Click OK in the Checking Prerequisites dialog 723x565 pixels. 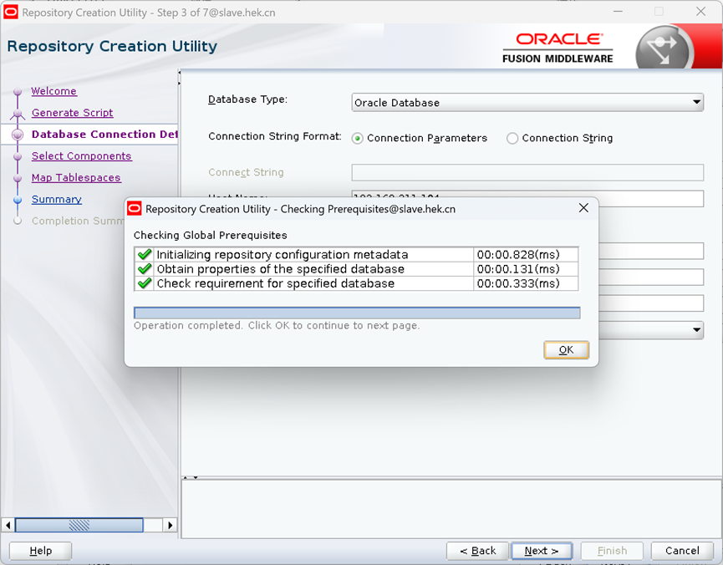click(x=566, y=350)
